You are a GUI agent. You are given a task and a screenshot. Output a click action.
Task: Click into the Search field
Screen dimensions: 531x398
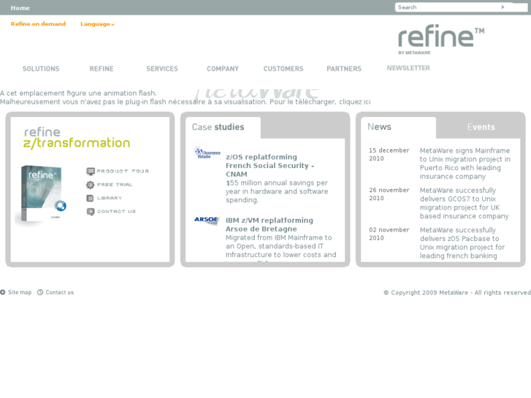447,7
